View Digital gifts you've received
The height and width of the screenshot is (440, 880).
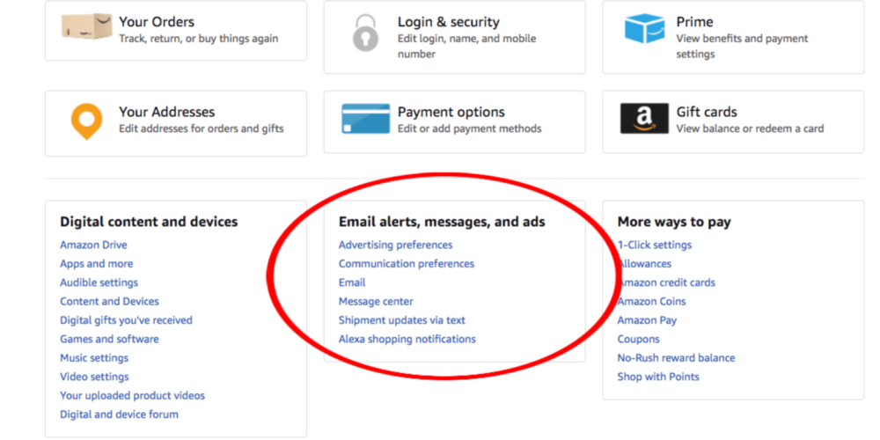click(126, 320)
